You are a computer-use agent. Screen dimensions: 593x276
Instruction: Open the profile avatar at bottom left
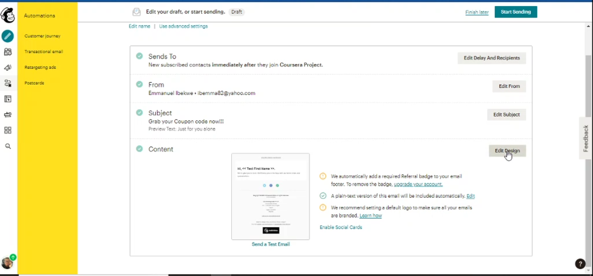click(7, 263)
